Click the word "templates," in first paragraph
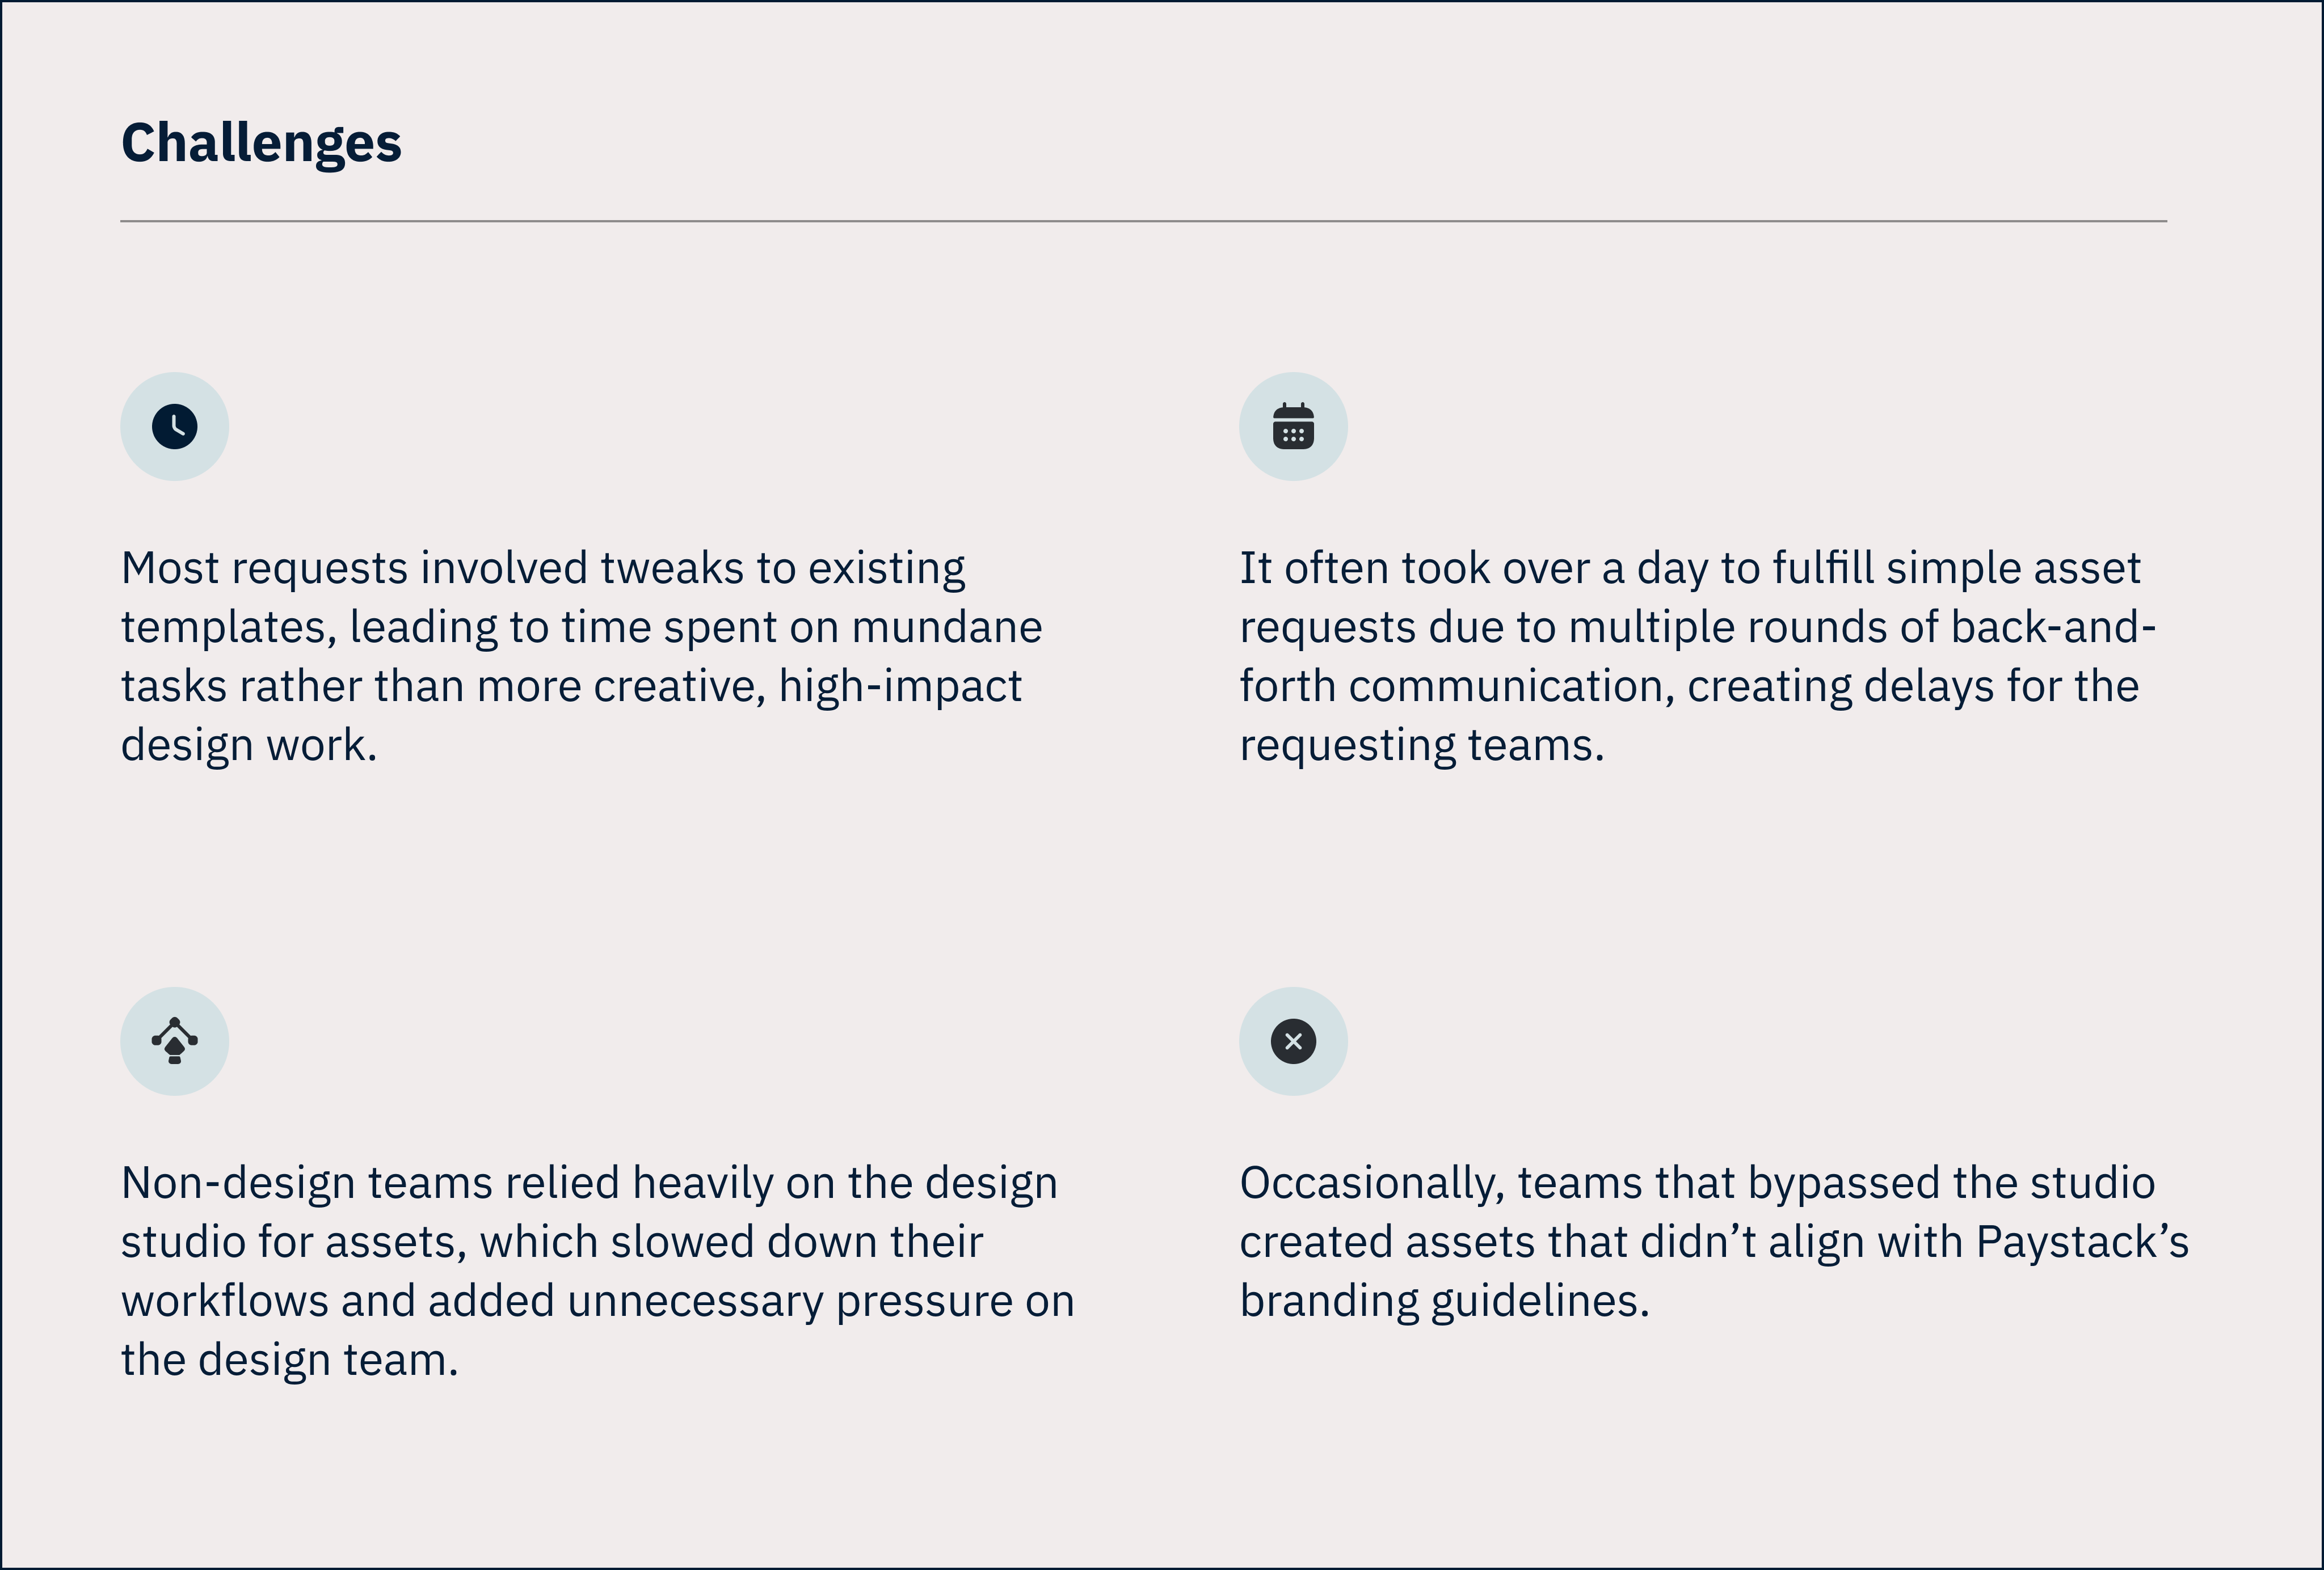2324x1570 pixels. click(229, 627)
